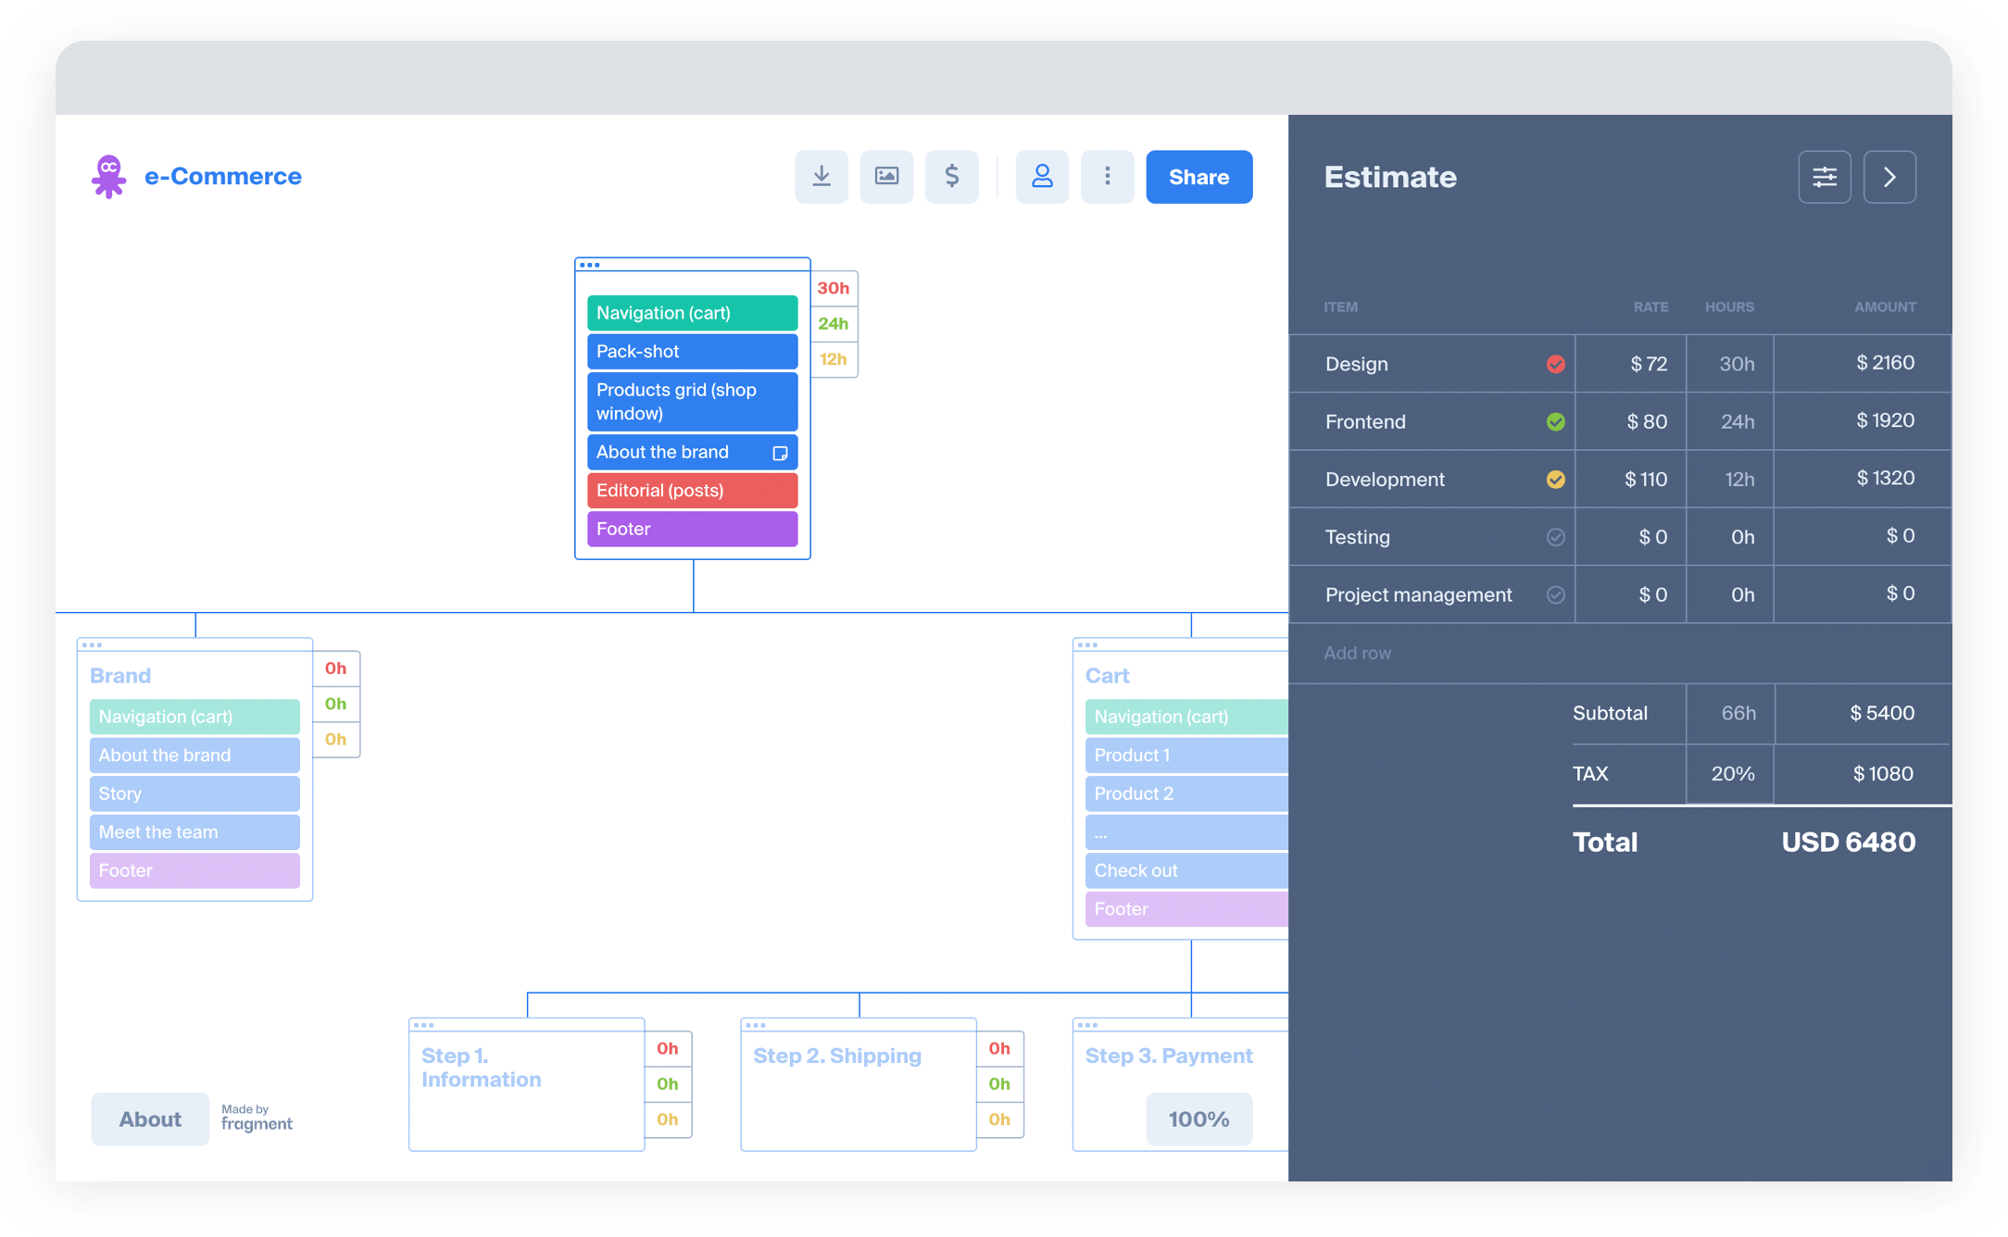This screenshot has height=1237, width=2008.
Task: Toggle the Frontend row green checkmark
Action: click(1555, 422)
